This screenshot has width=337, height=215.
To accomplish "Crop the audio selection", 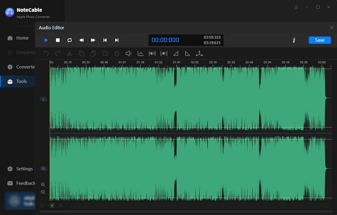I will (x=105, y=53).
